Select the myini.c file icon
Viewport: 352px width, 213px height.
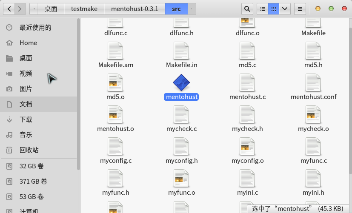pos(247,178)
